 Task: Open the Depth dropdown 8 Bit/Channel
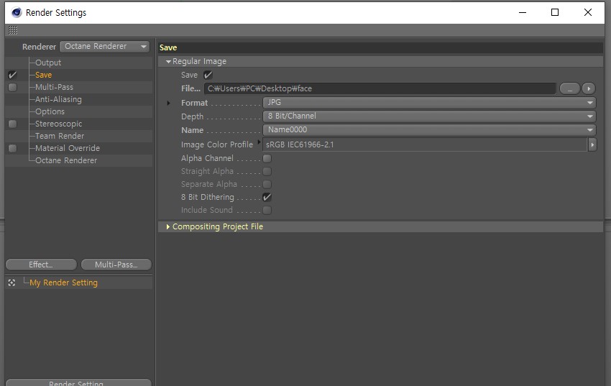[x=429, y=116]
